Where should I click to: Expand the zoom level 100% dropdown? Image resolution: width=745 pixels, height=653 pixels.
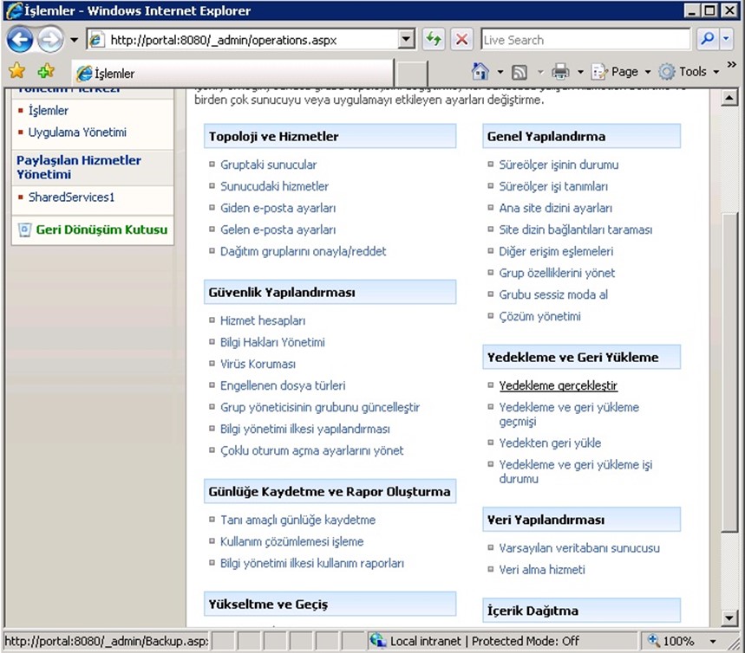coord(713,642)
